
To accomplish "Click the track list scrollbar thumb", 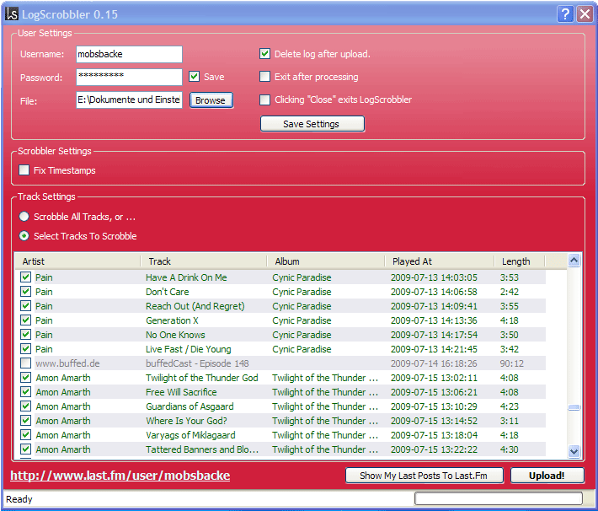I will pyautogui.click(x=574, y=407).
